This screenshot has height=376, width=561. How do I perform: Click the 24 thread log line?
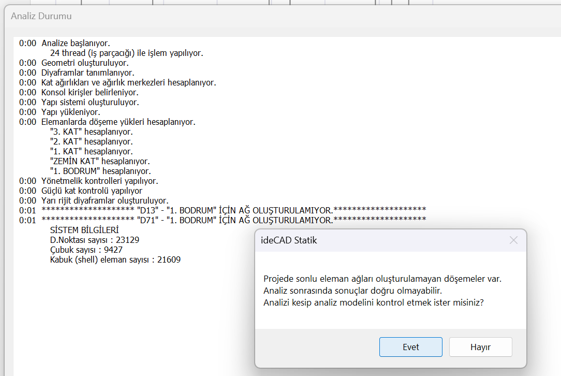pyautogui.click(x=126, y=53)
